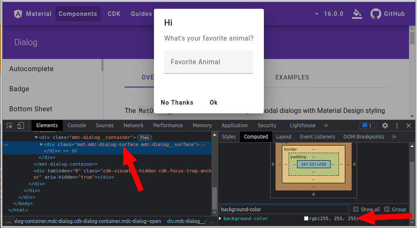Click the flex badge on mdc-dialog__container
This screenshot has height=228, width=417.
pyautogui.click(x=145, y=138)
